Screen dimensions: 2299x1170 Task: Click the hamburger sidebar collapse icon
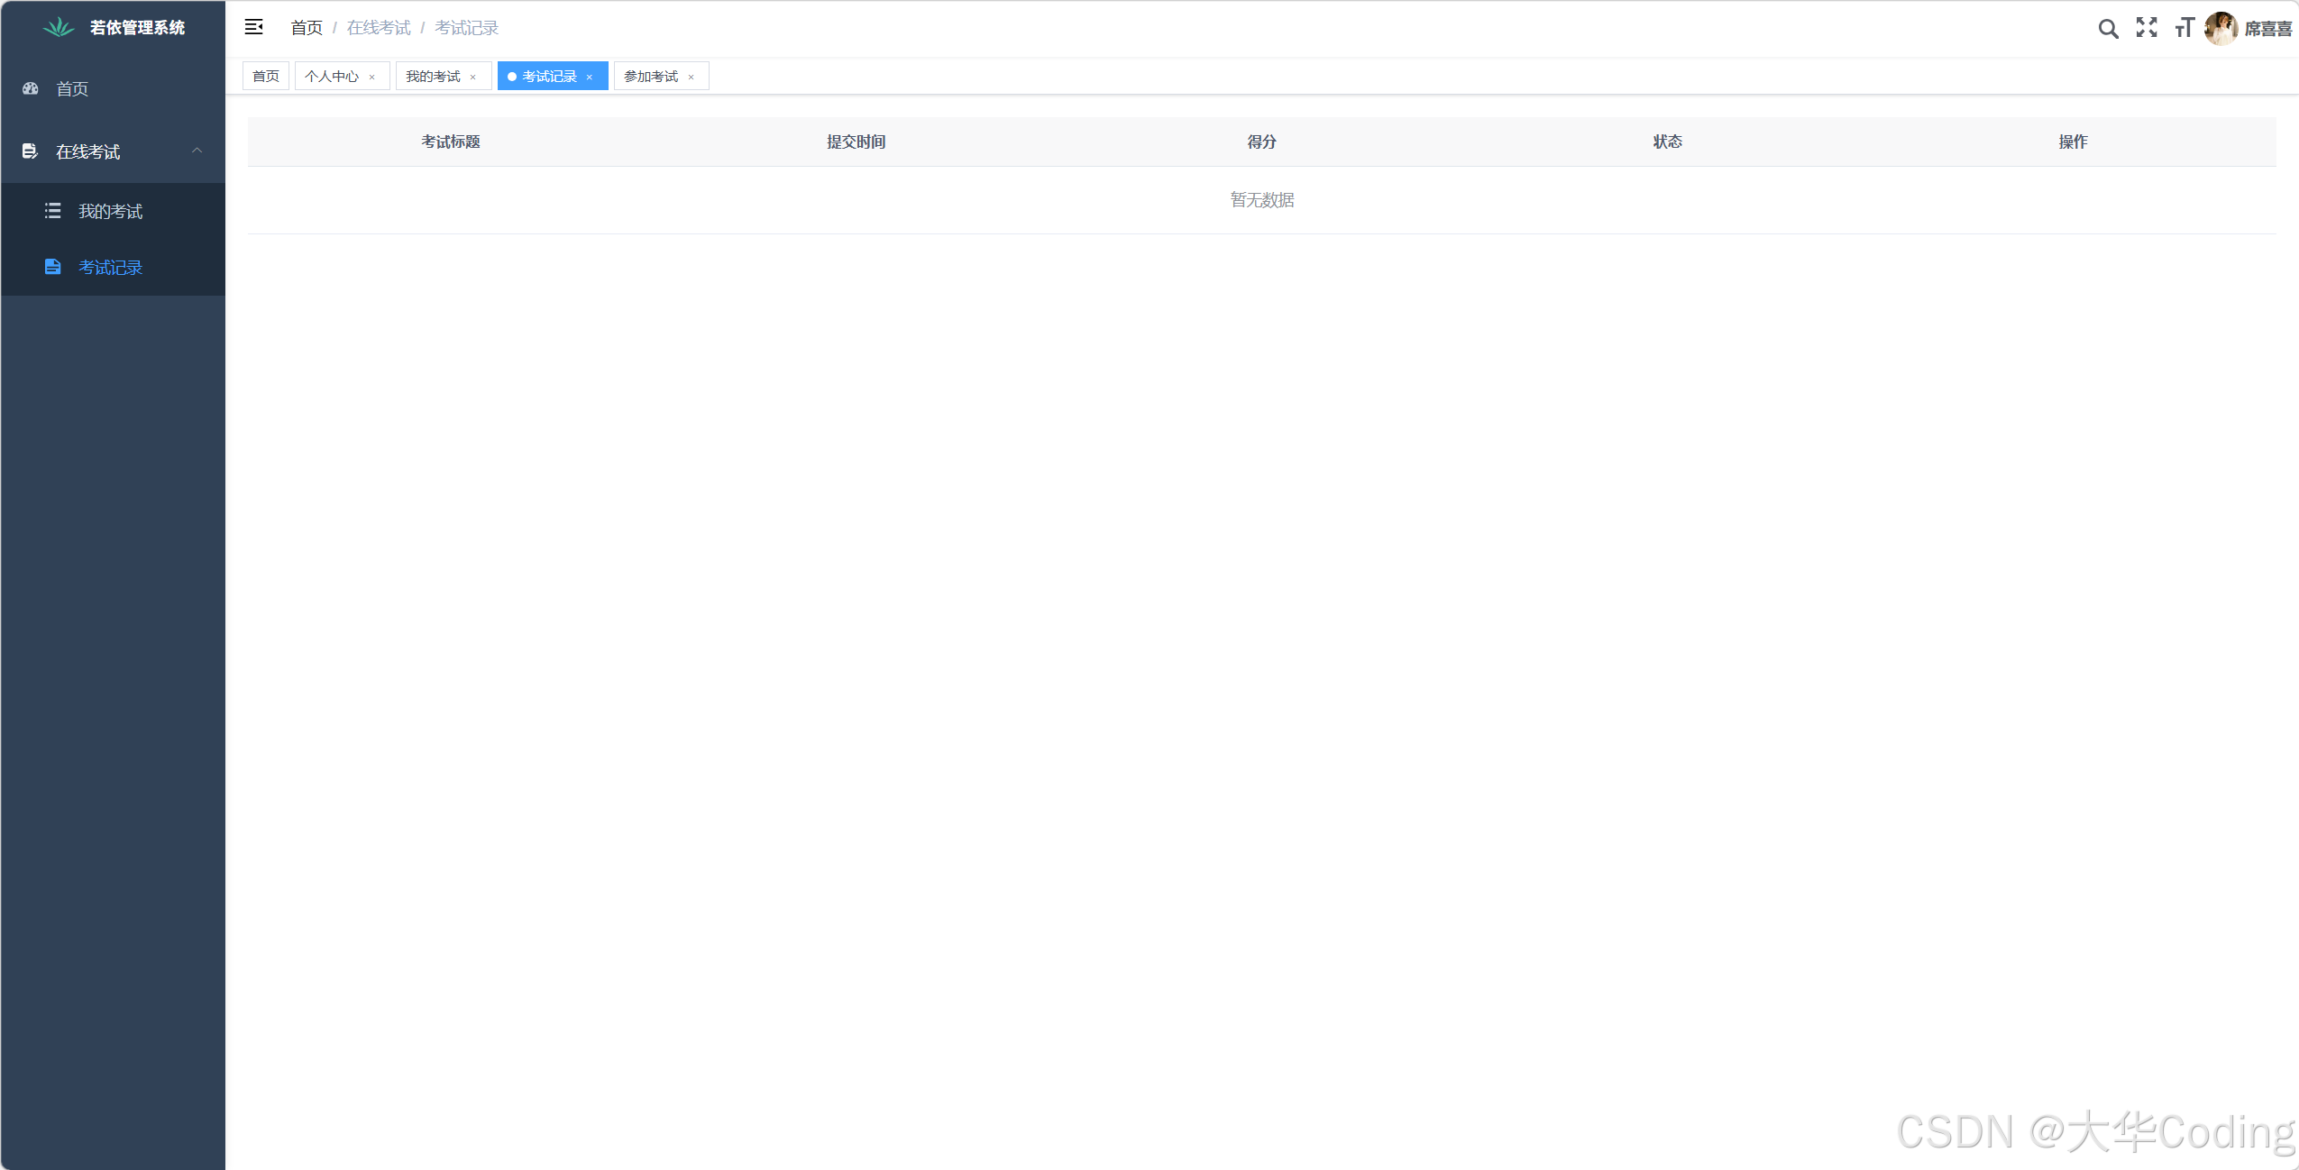[x=253, y=27]
